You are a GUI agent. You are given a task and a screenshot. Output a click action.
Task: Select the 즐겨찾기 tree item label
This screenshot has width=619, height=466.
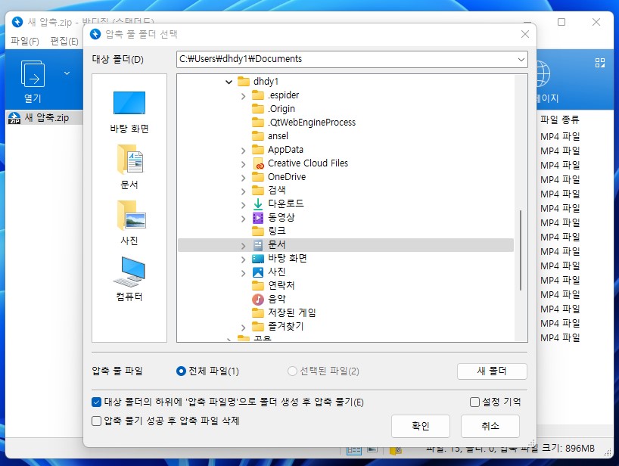tap(286, 326)
